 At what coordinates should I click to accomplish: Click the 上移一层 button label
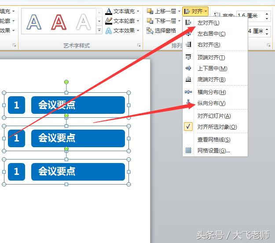click(x=165, y=11)
